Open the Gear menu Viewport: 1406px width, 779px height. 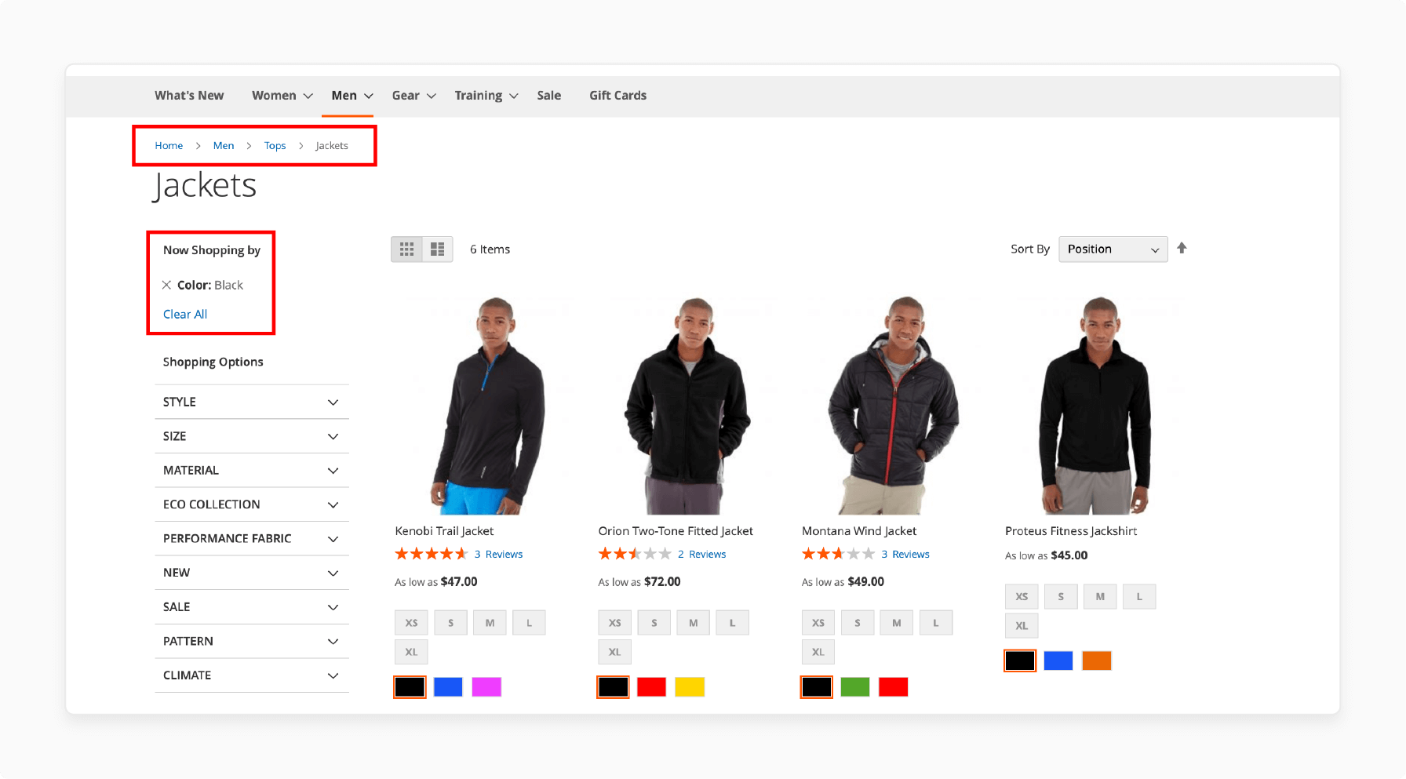tap(413, 96)
